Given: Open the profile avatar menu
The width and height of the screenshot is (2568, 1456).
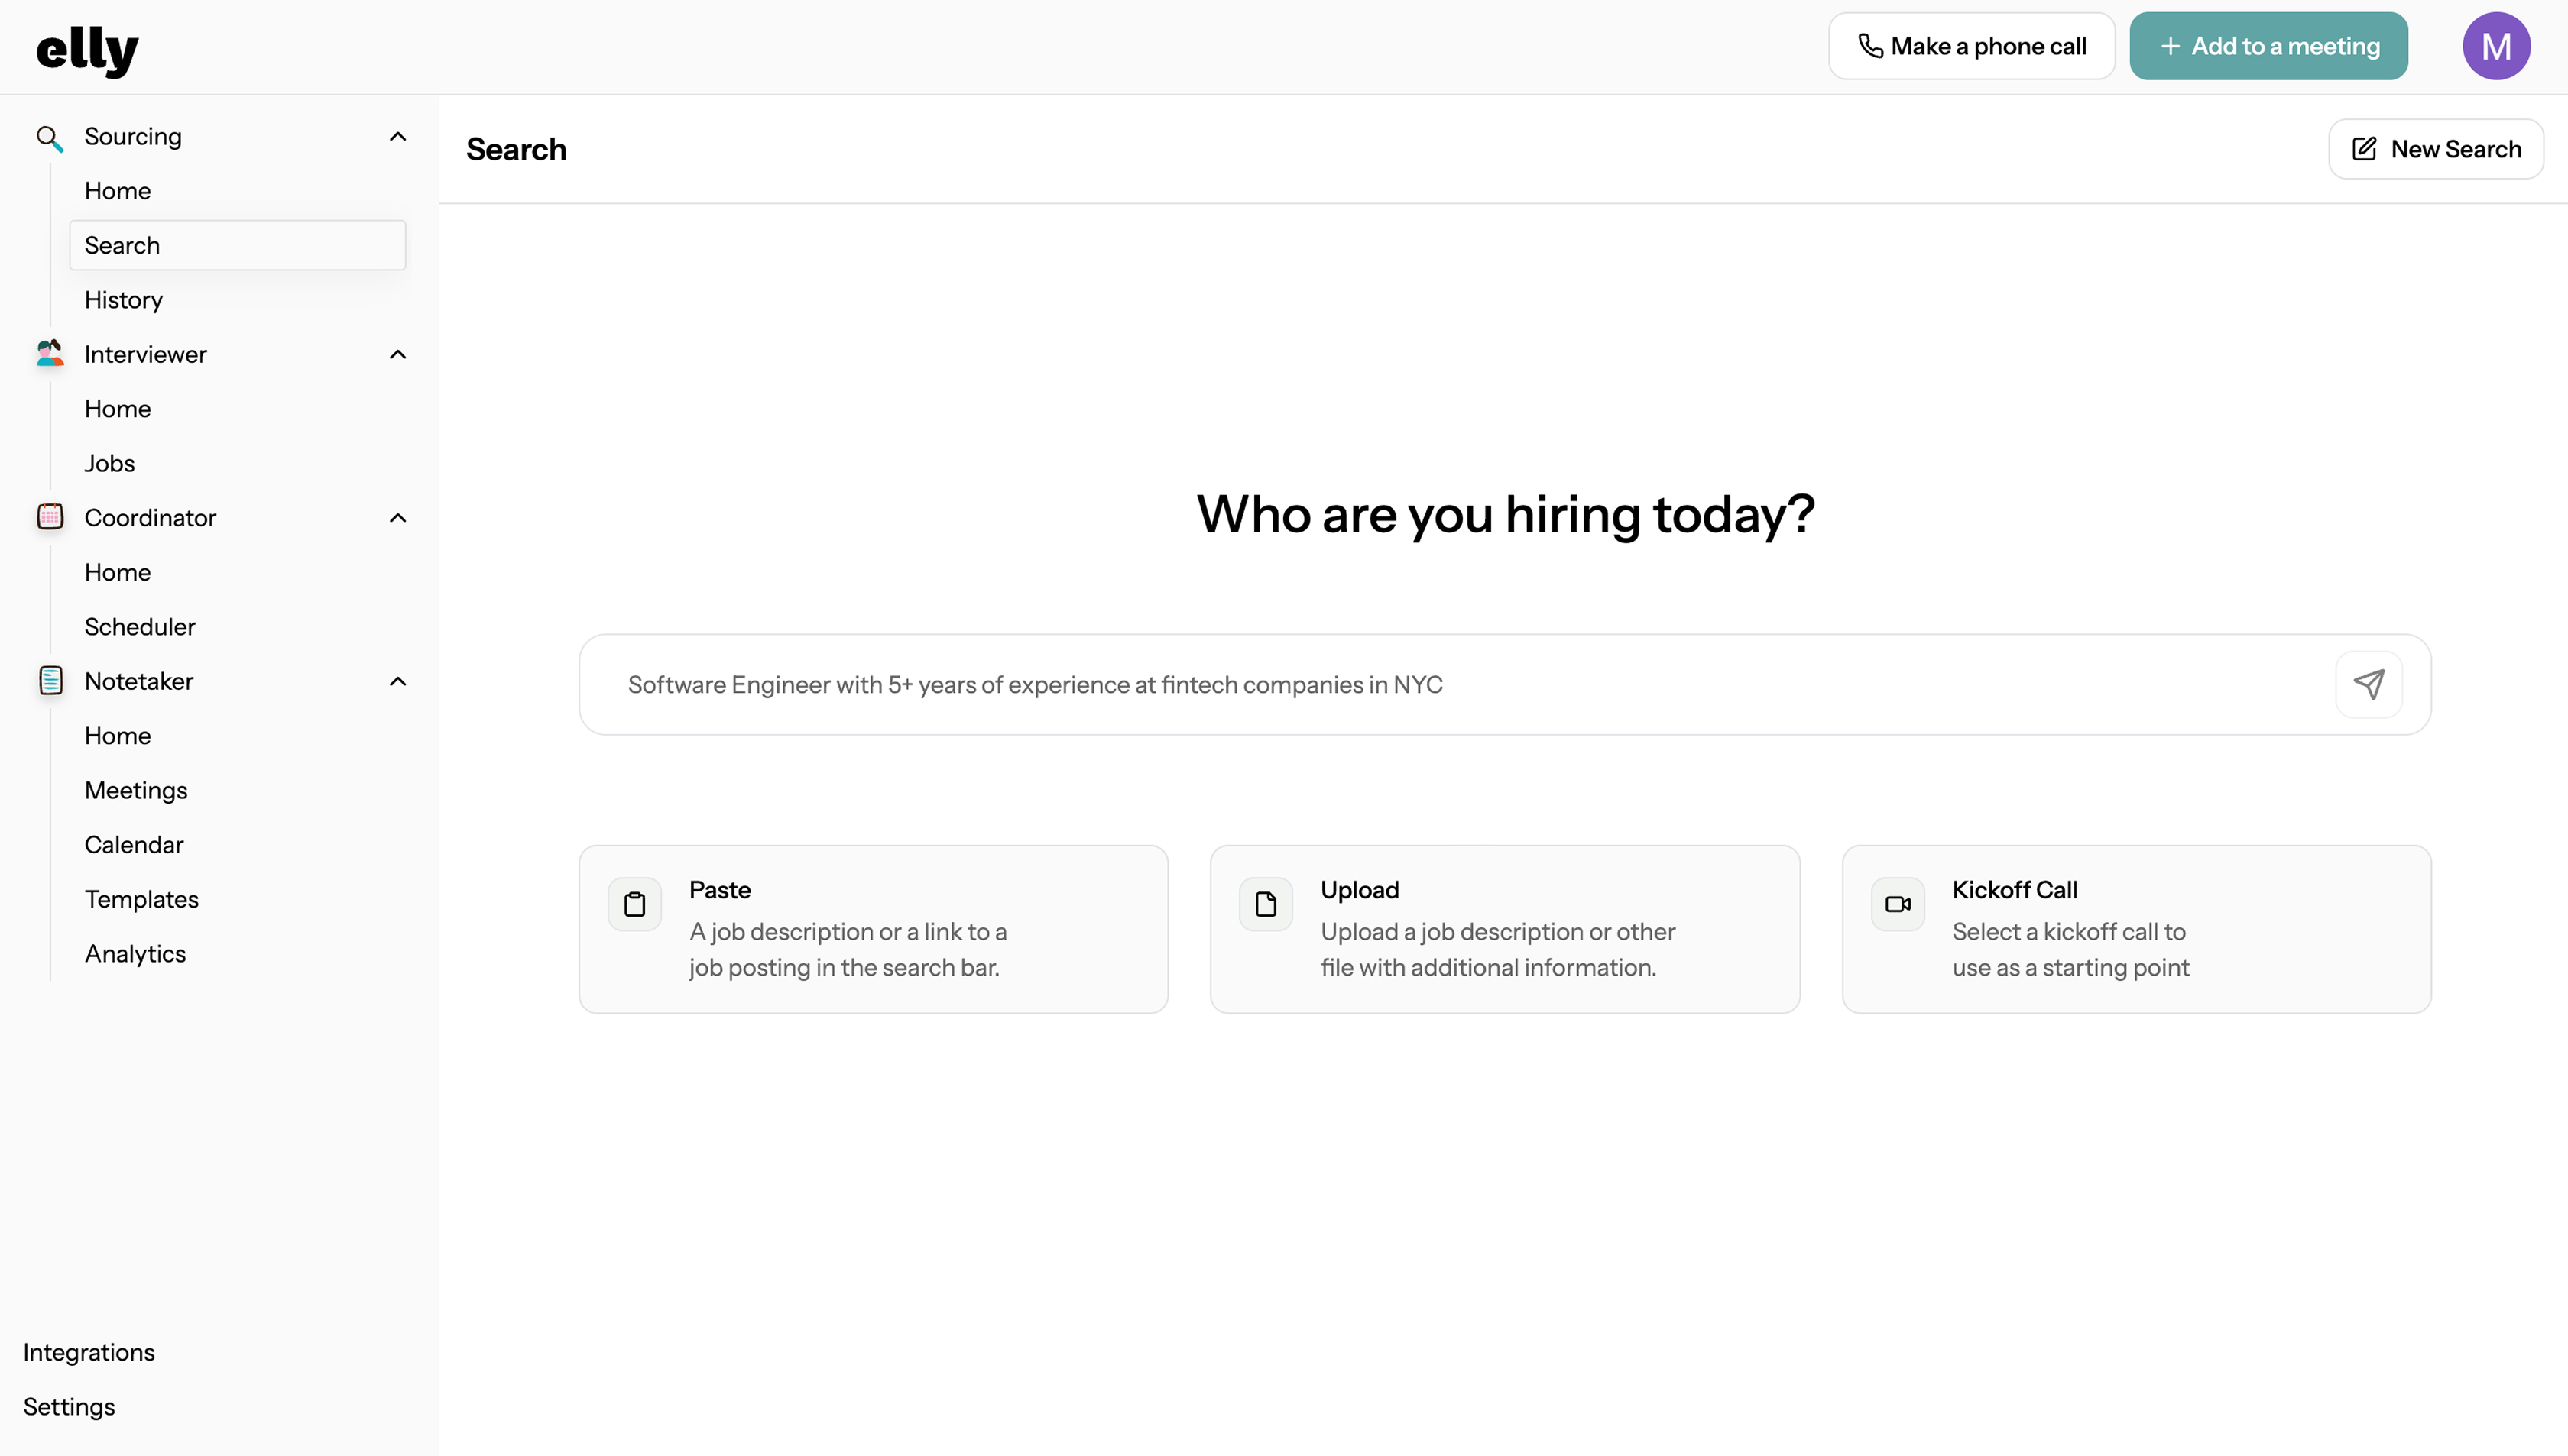Looking at the screenshot, I should (2495, 45).
